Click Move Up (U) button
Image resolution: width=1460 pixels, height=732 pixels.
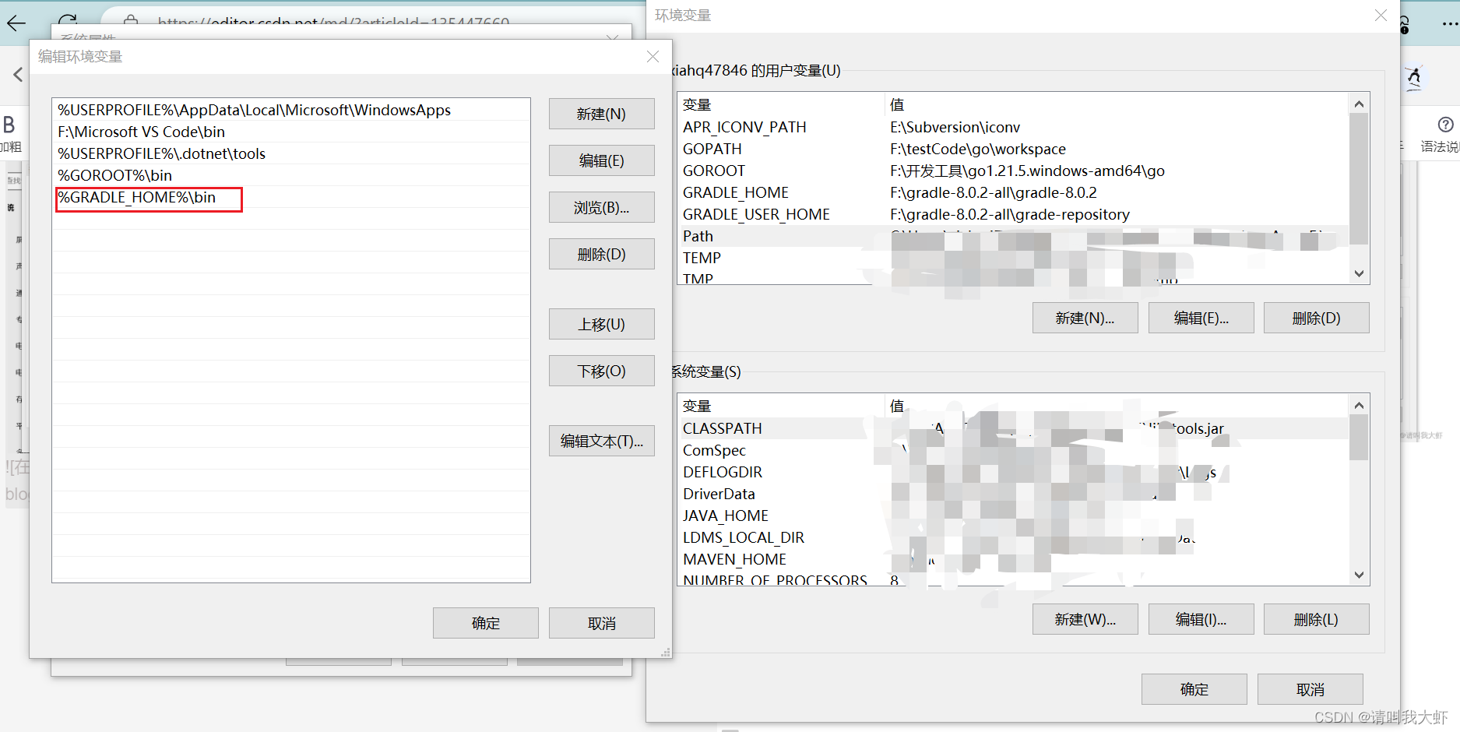click(x=601, y=324)
